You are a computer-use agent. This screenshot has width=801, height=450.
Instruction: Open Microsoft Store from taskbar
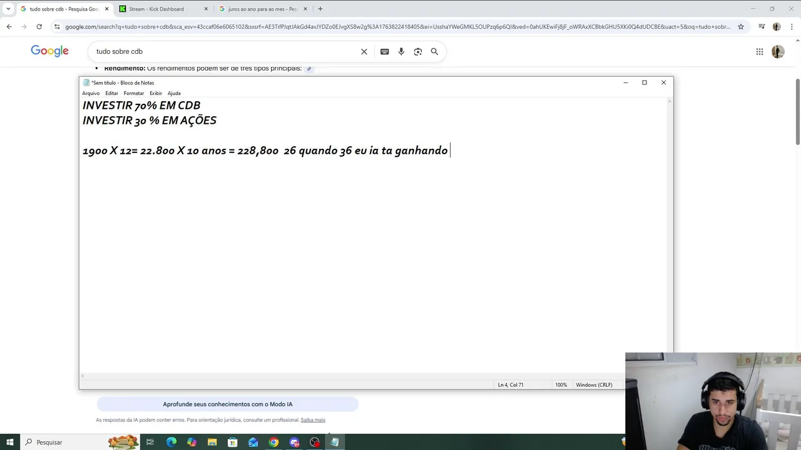tap(233, 442)
